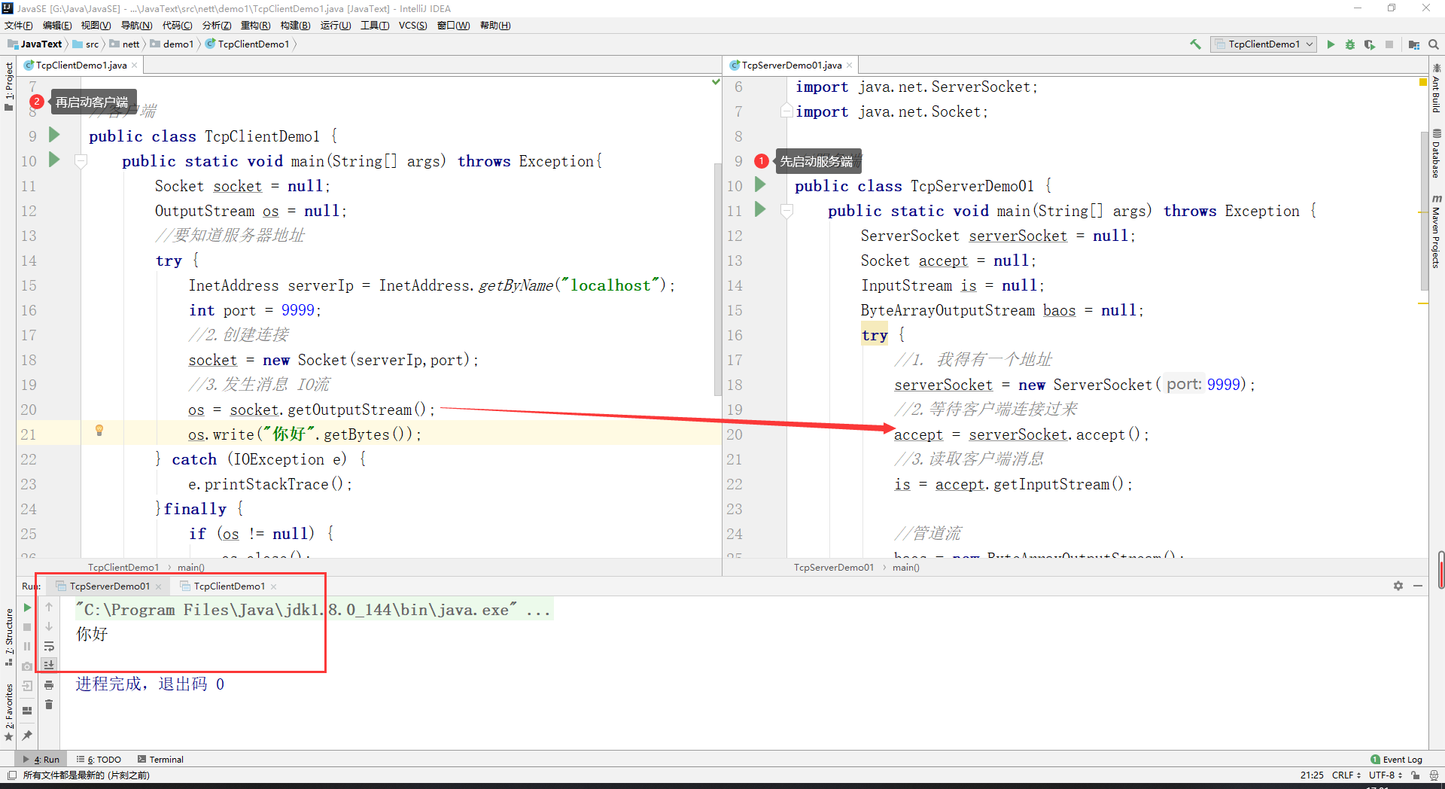Run TcpClientDemo1 with toolbar play button
Viewport: 1445px width, 789px height.
click(x=1331, y=44)
